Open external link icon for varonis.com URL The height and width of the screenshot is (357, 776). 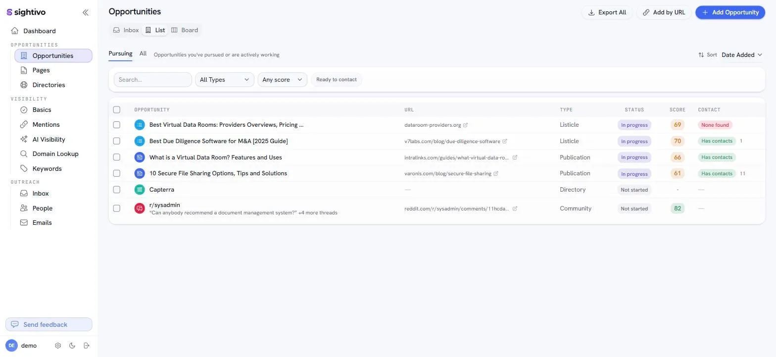click(496, 173)
